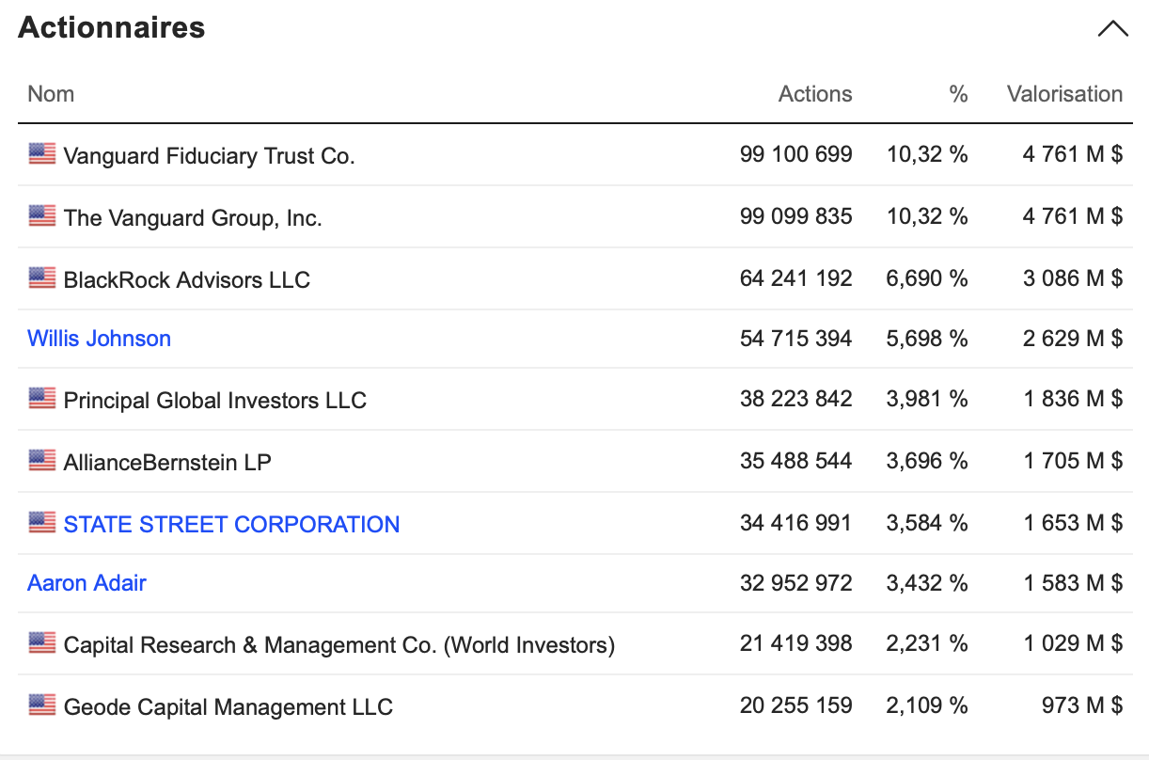
Task: Click the Valorisation column header
Action: tap(1064, 94)
